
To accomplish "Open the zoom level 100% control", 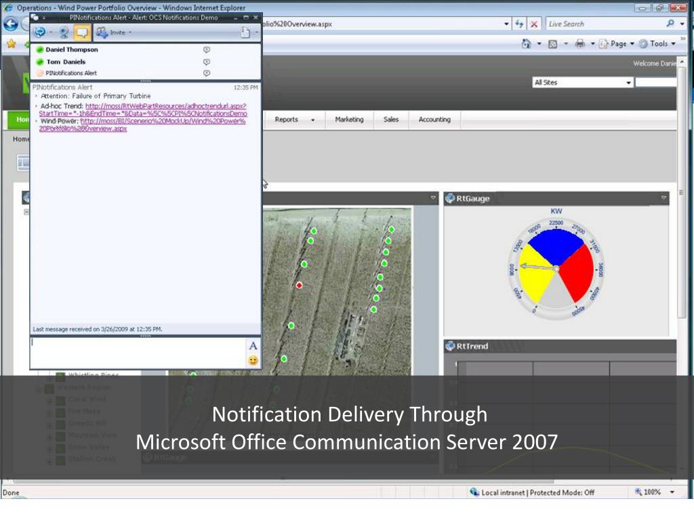I will [649, 492].
